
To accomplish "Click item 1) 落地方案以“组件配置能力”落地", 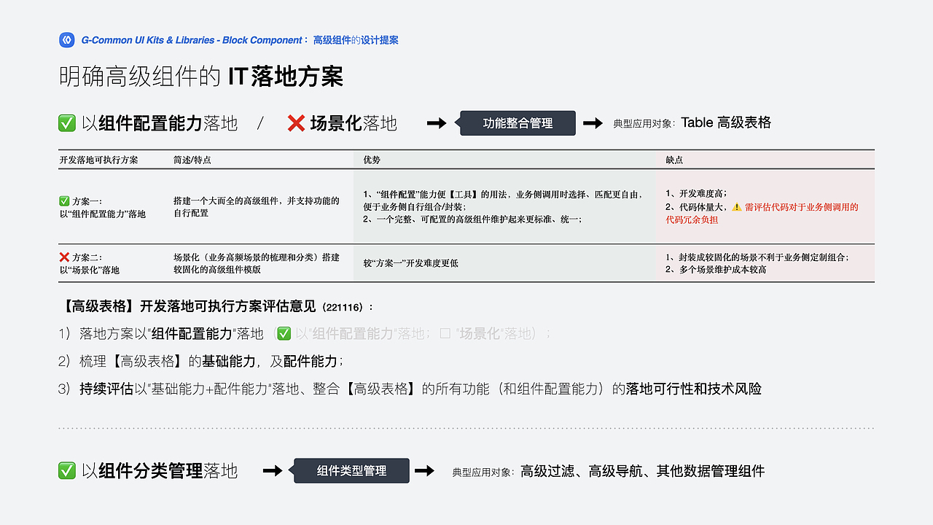I will [x=161, y=334].
